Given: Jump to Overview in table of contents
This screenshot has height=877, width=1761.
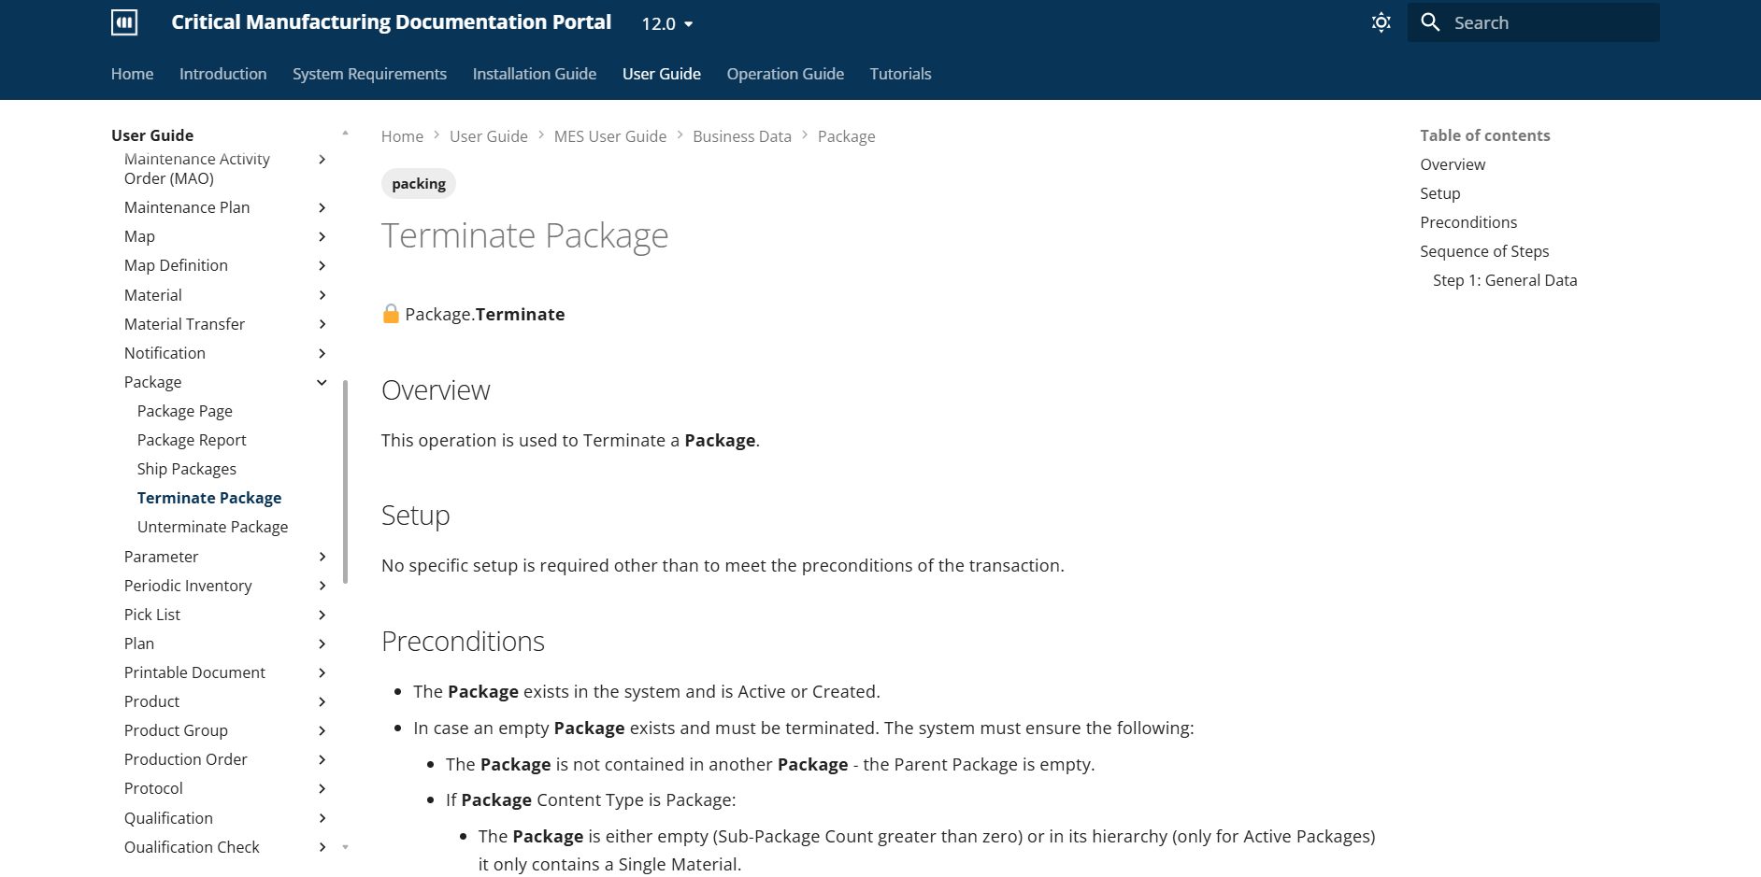Looking at the screenshot, I should 1453,164.
